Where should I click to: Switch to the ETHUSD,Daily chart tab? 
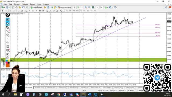click(62, 88)
